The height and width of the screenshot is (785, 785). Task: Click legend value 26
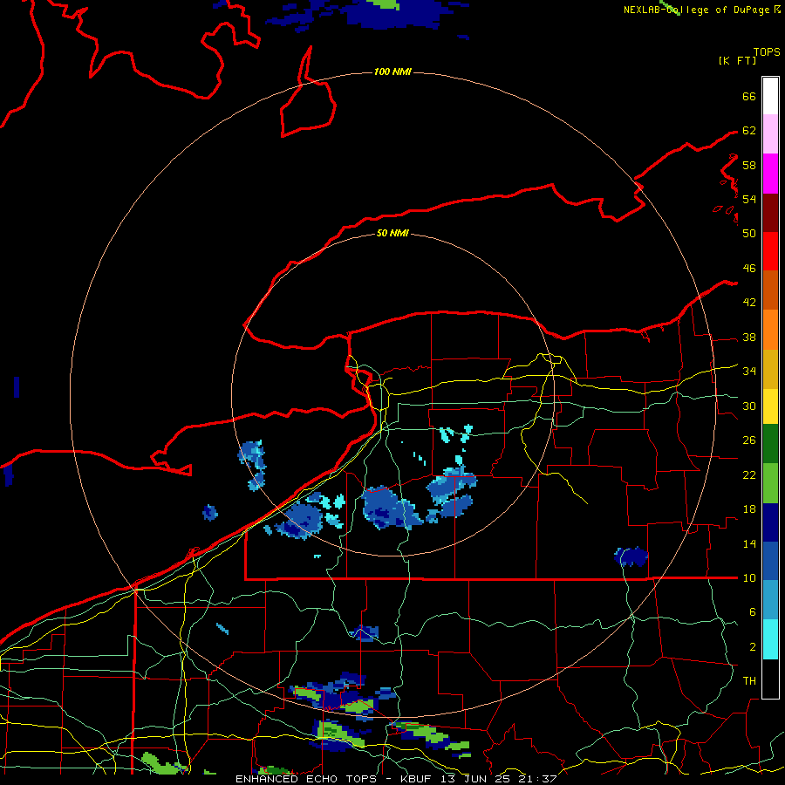(x=749, y=440)
